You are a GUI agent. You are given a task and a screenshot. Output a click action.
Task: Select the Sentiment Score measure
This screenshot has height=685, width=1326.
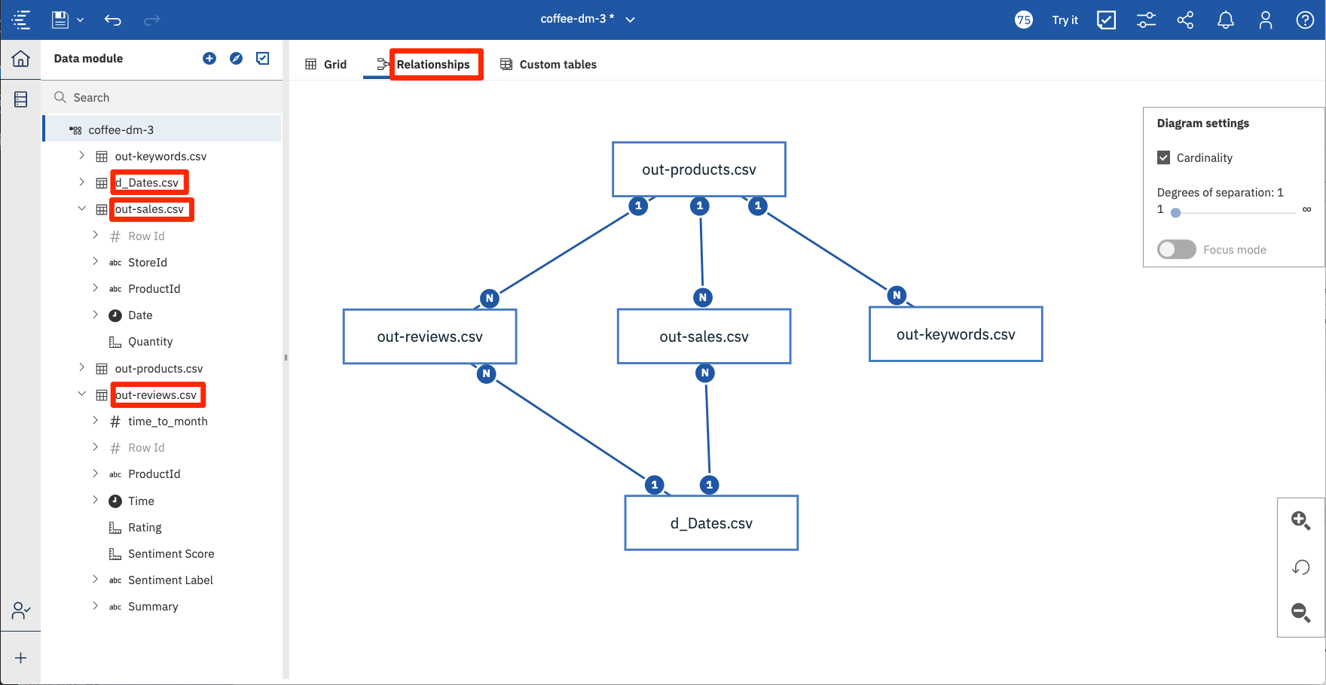pos(171,554)
